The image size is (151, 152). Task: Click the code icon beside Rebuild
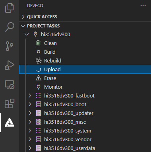coord(39,60)
